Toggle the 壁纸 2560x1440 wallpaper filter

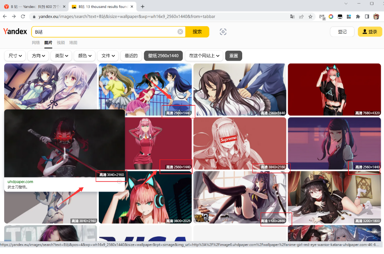click(164, 56)
